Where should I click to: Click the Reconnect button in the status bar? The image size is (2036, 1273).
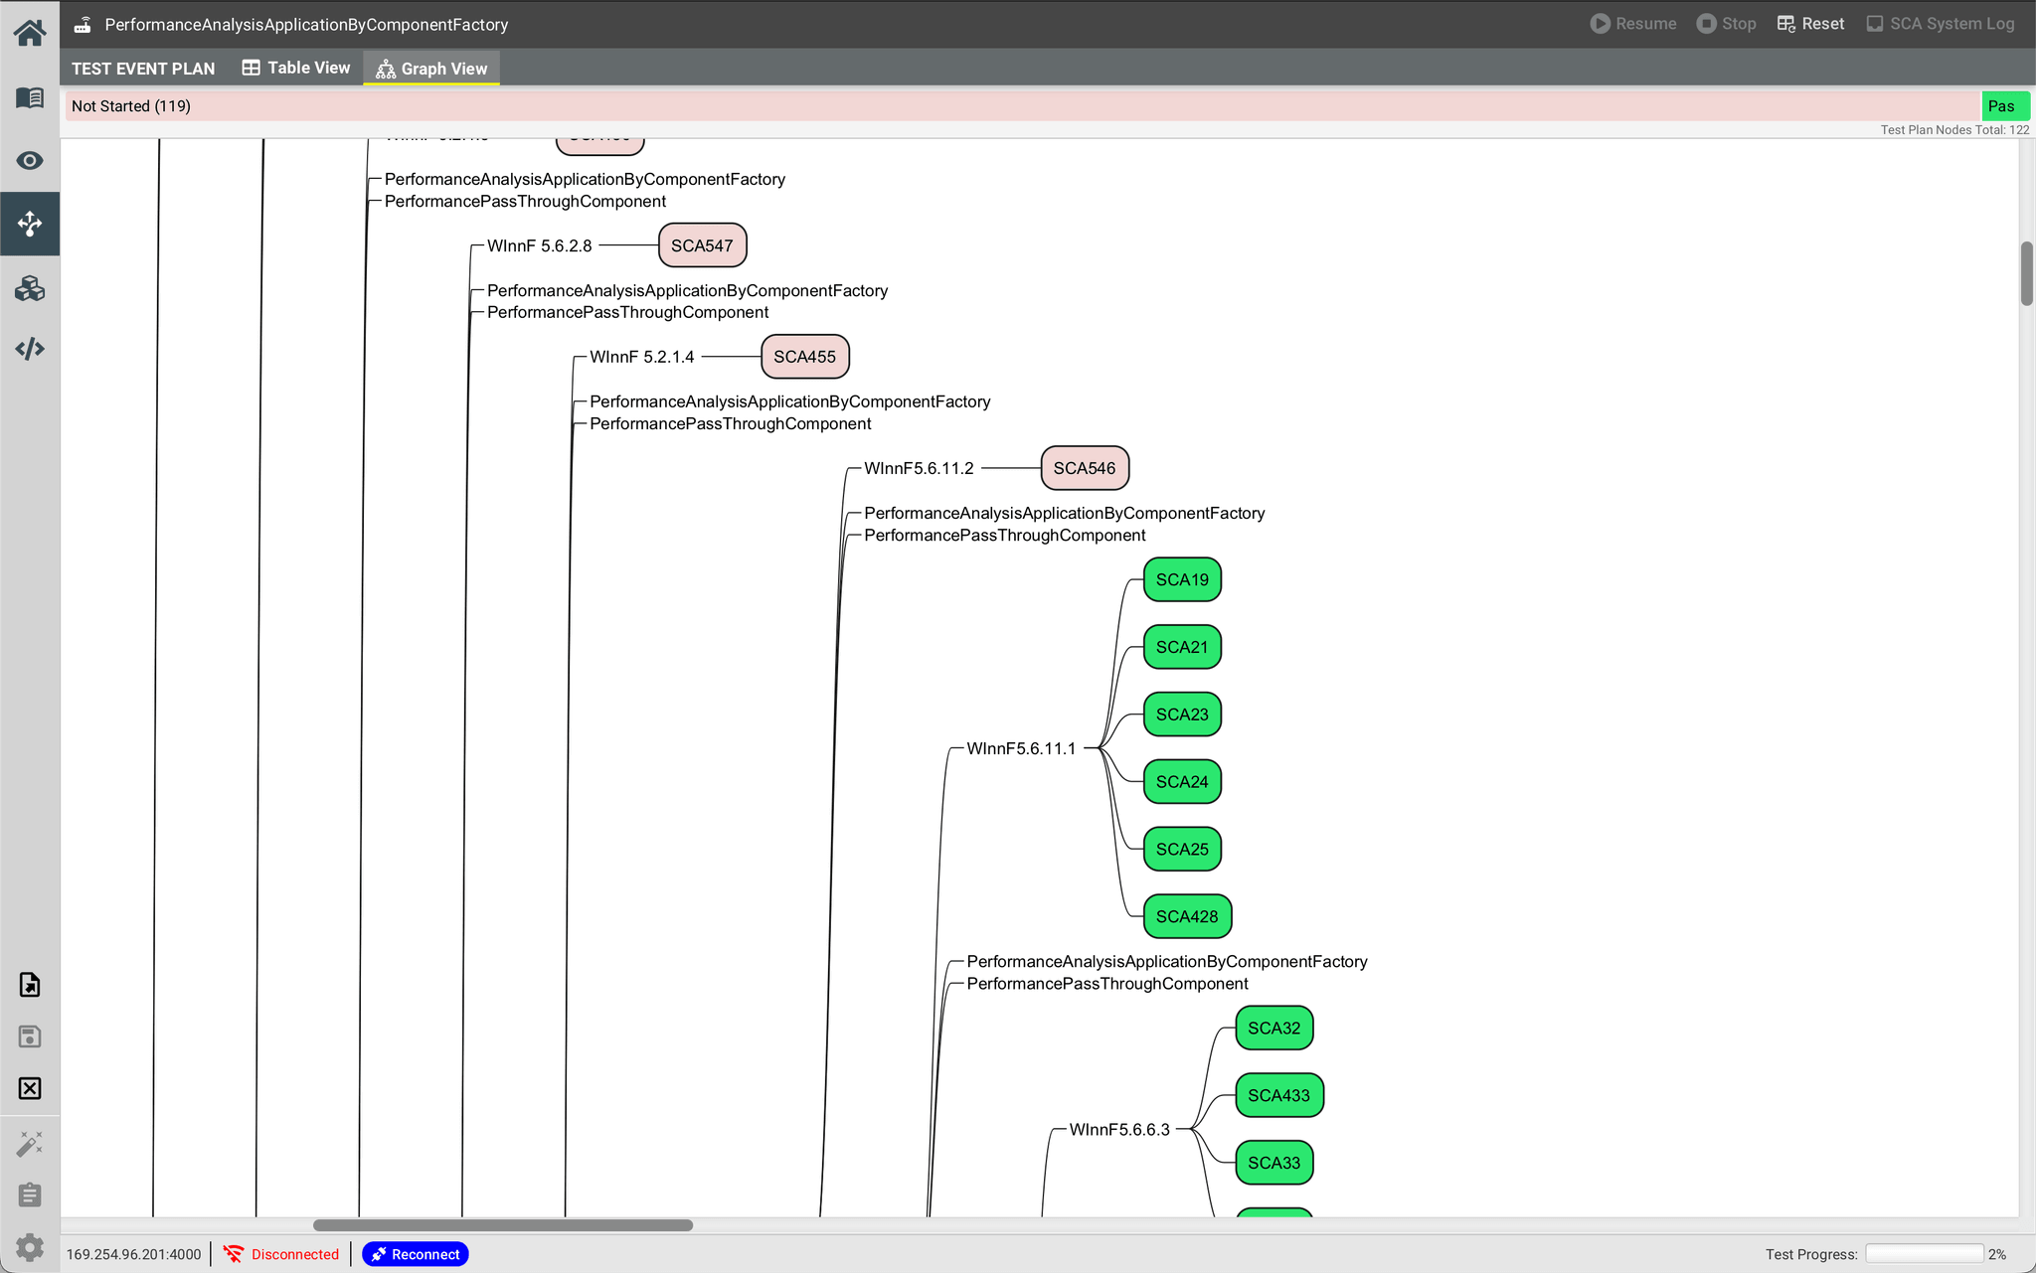coord(415,1254)
